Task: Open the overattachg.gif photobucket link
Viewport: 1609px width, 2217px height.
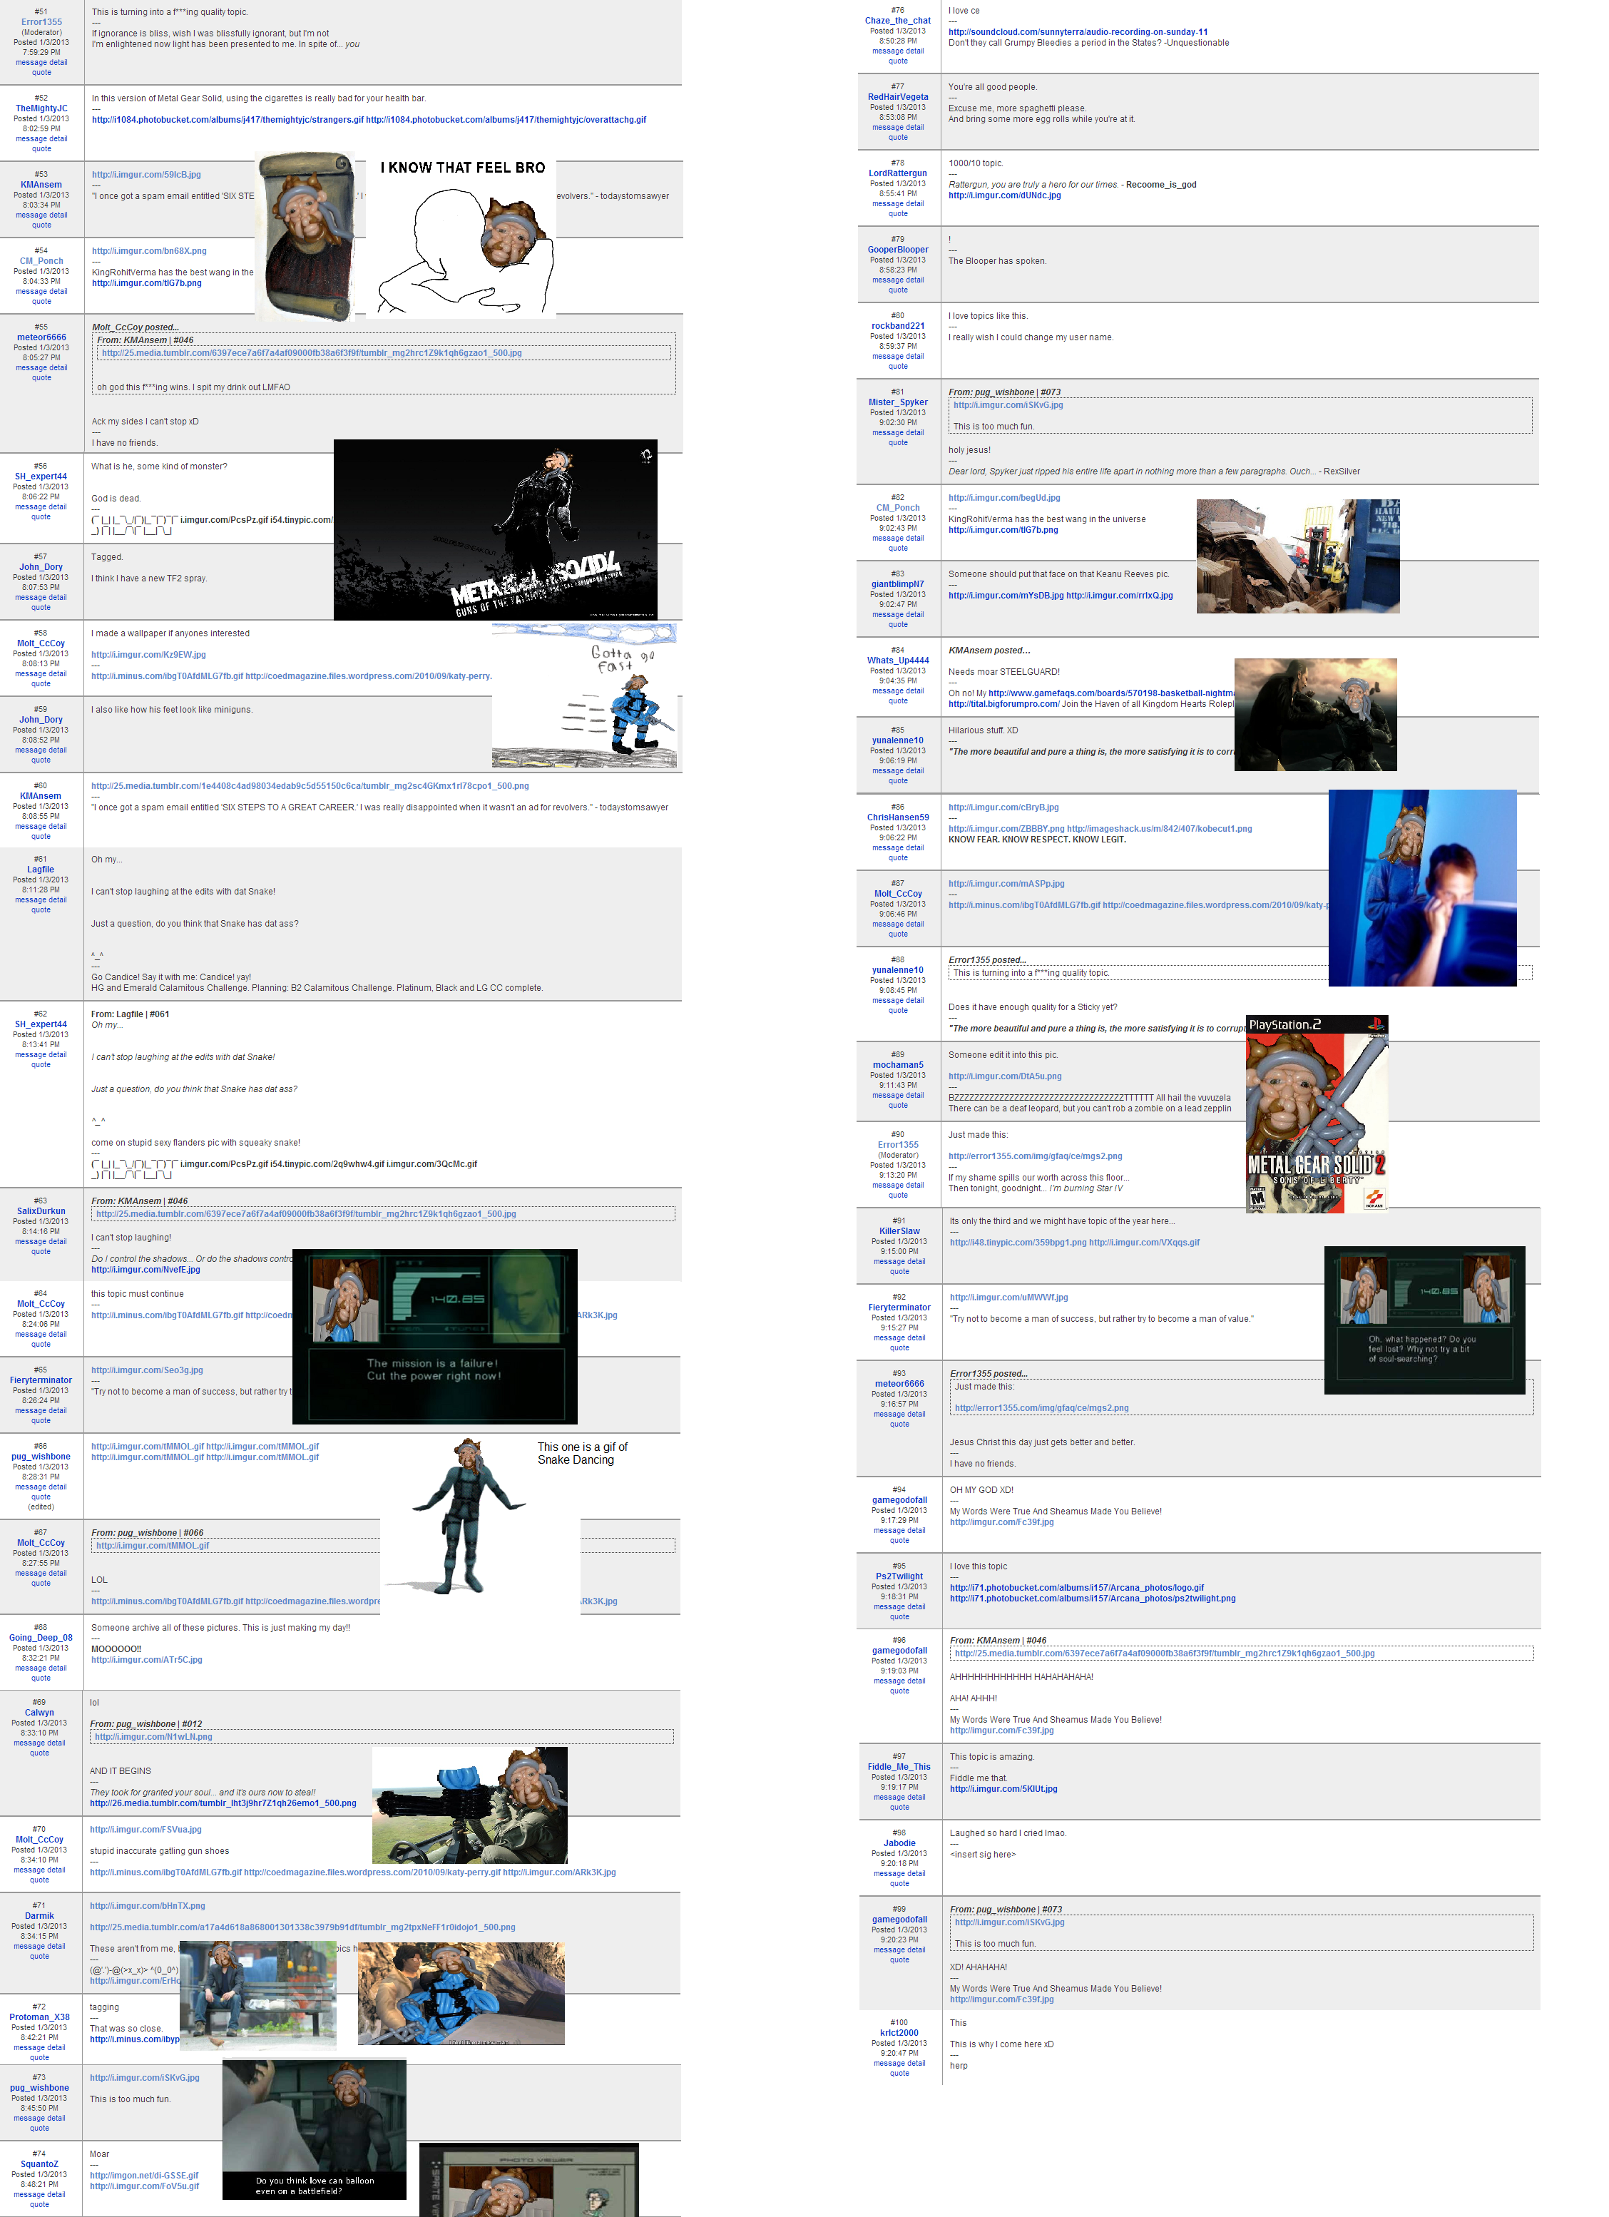Action: pyautogui.click(x=506, y=121)
